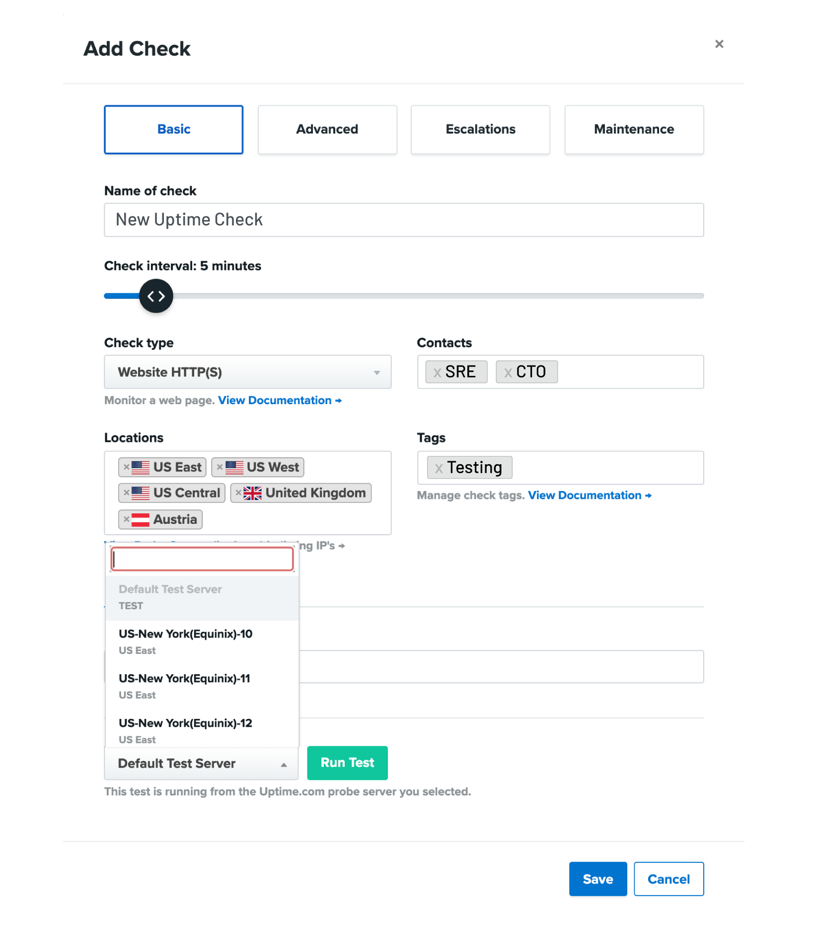Viewport: 817px width, 925px height.
Task: Remove the United Kingdom location
Action: click(x=238, y=493)
